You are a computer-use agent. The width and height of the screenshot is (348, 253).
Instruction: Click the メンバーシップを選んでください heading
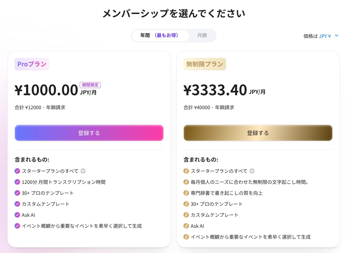click(174, 13)
